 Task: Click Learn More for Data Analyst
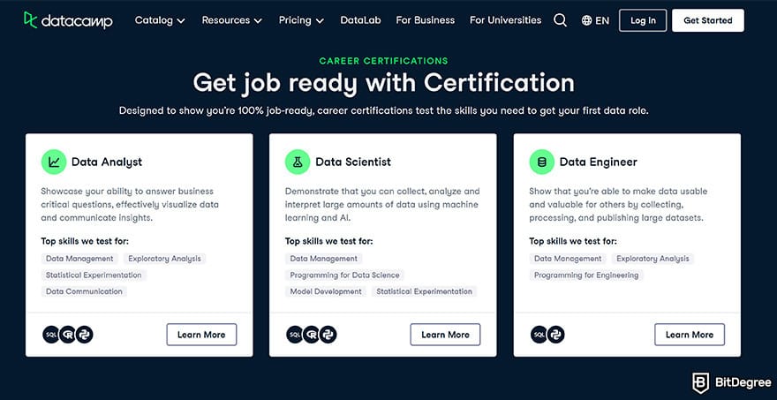pos(201,335)
